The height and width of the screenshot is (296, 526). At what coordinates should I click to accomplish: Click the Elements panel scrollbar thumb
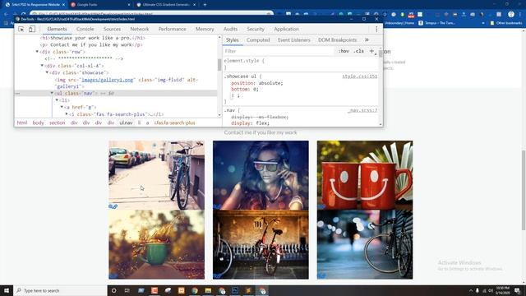pos(219,64)
